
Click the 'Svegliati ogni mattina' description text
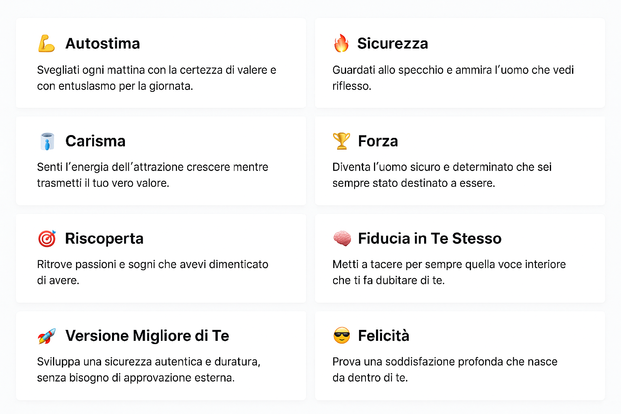click(157, 78)
